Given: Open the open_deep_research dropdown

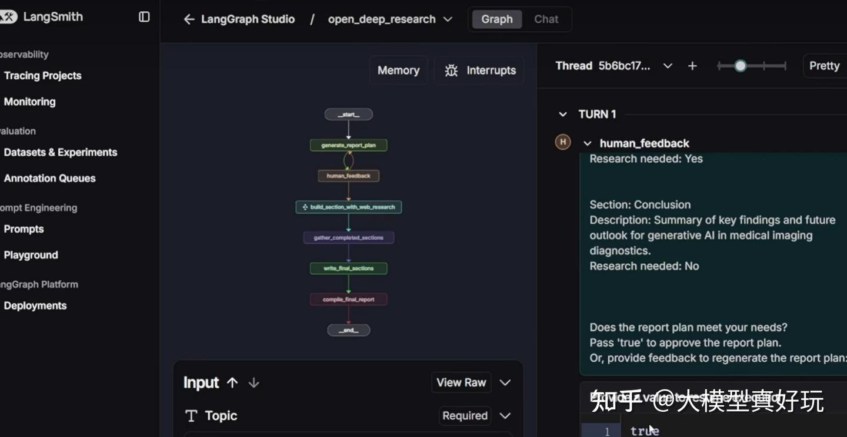Looking at the screenshot, I should pyautogui.click(x=448, y=19).
